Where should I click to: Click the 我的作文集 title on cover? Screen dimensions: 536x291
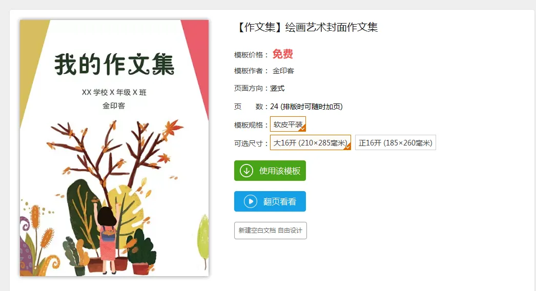pos(114,64)
